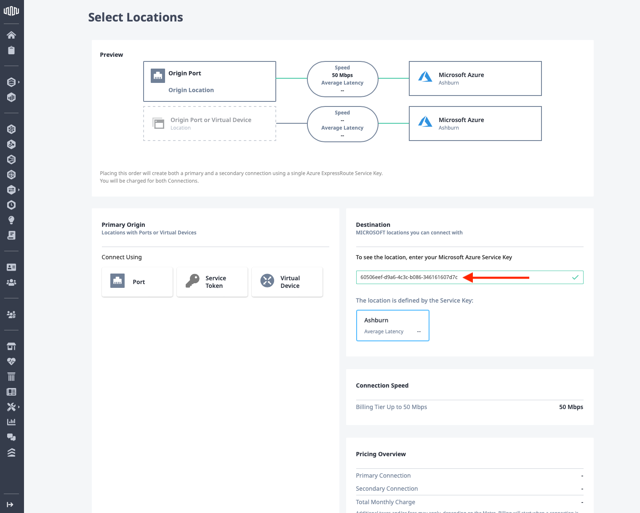
Task: Click the Total Monthly Charge label
Action: tap(385, 502)
